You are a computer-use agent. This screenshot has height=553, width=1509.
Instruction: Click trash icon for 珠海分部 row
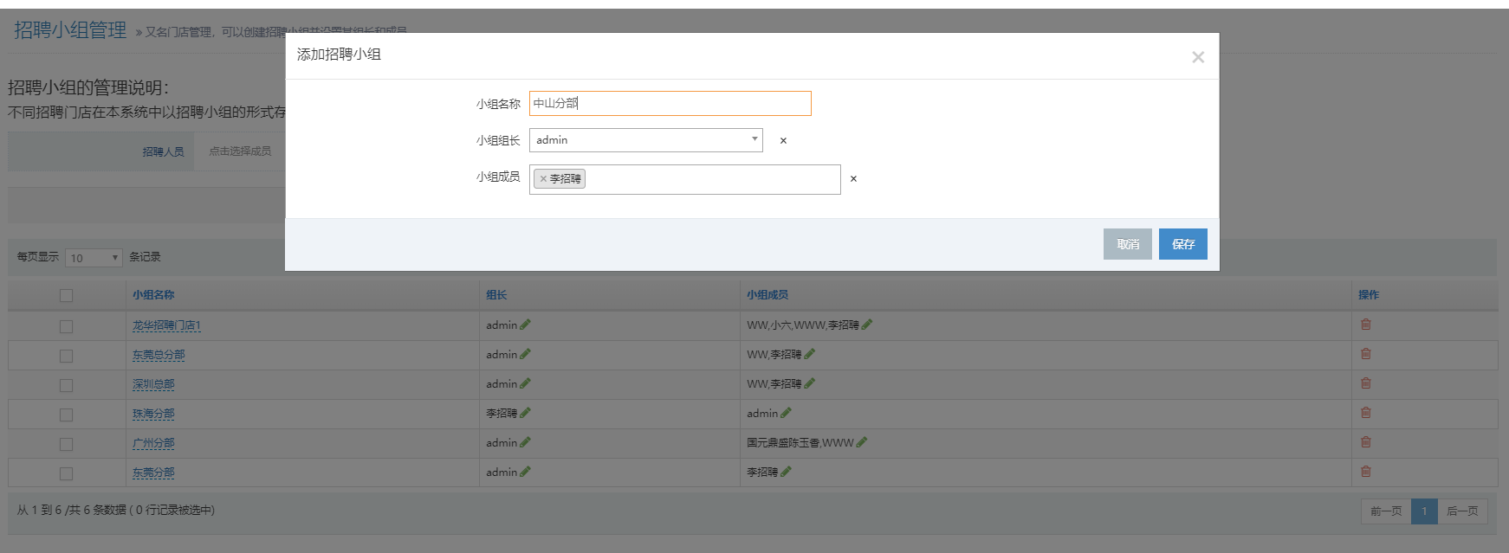[1365, 413]
